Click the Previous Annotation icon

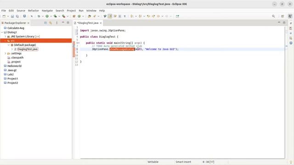[140, 16]
